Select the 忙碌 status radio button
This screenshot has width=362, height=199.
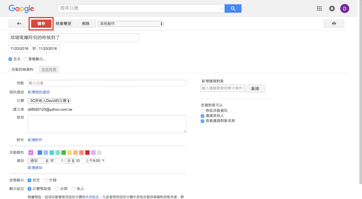[x=46, y=180]
